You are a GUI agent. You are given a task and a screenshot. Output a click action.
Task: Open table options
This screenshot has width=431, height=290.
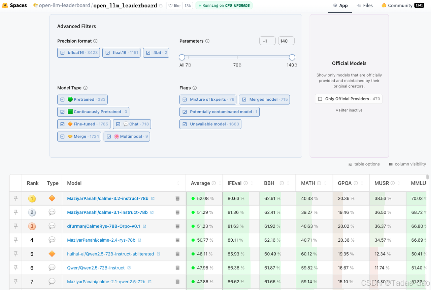364,164
